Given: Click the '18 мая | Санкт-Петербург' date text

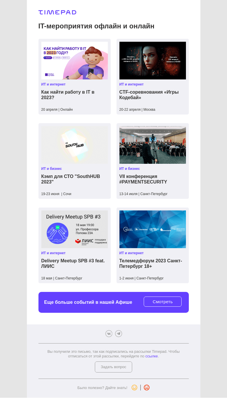Looking at the screenshot, I should [x=62, y=278].
